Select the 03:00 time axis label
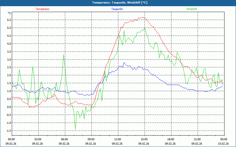This screenshot has height=147, width=236. (38, 139)
